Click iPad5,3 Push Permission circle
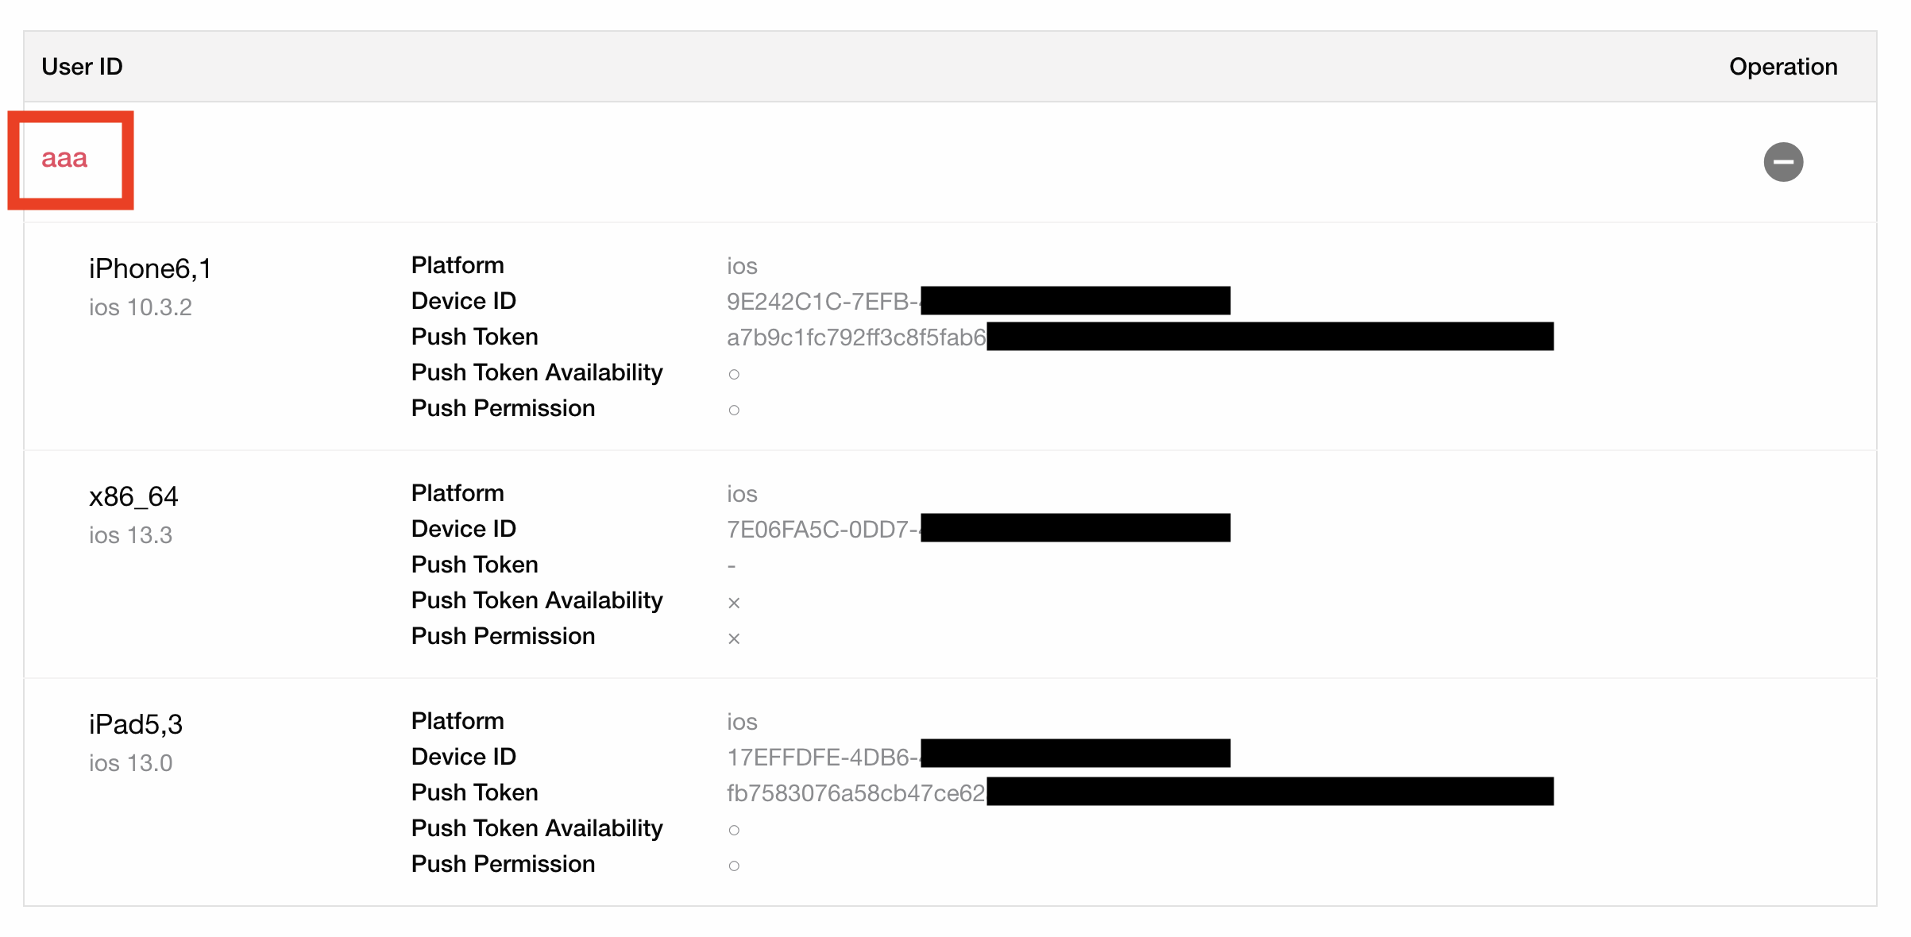Viewport: 1911px width, 937px height. click(734, 866)
